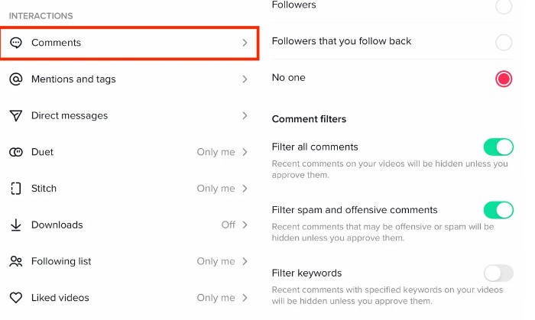535x320 pixels.
Task: Disable Filter spam and offensive comments toggle
Action: (x=498, y=210)
